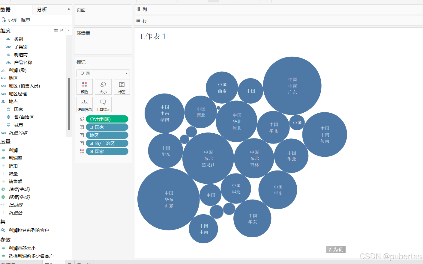Select the 地区 (销售人员) field
This screenshot has width=423, height=264.
click(x=24, y=86)
